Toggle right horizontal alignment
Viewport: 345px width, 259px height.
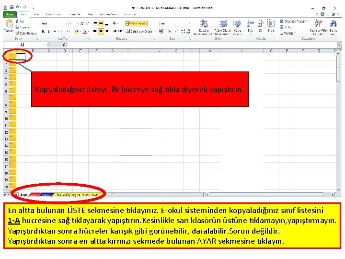107,31
